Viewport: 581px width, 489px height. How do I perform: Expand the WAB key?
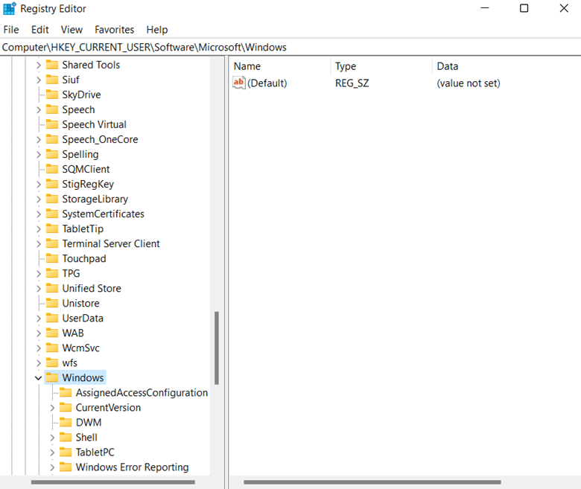[x=39, y=333]
